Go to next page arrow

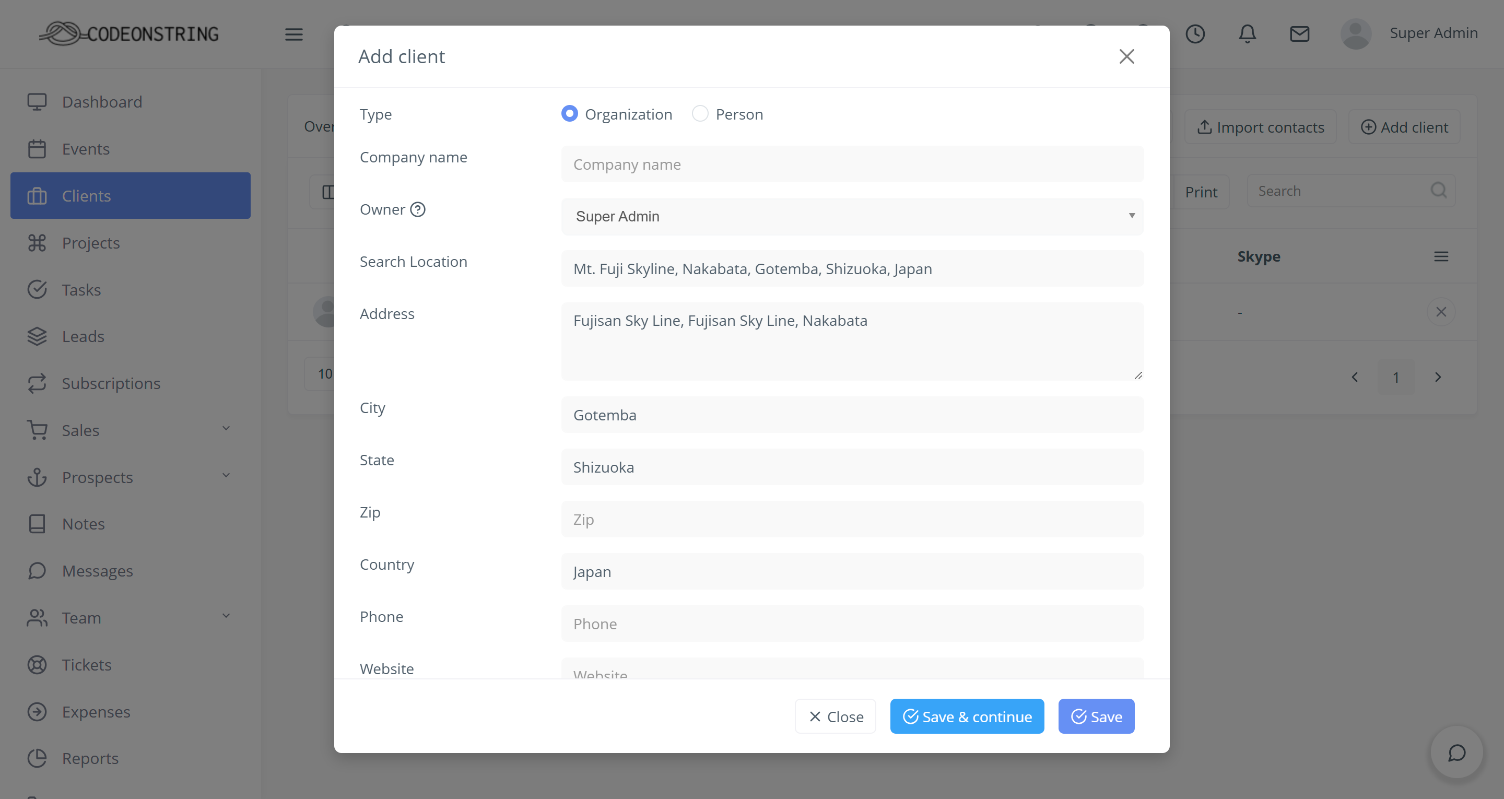[1438, 377]
